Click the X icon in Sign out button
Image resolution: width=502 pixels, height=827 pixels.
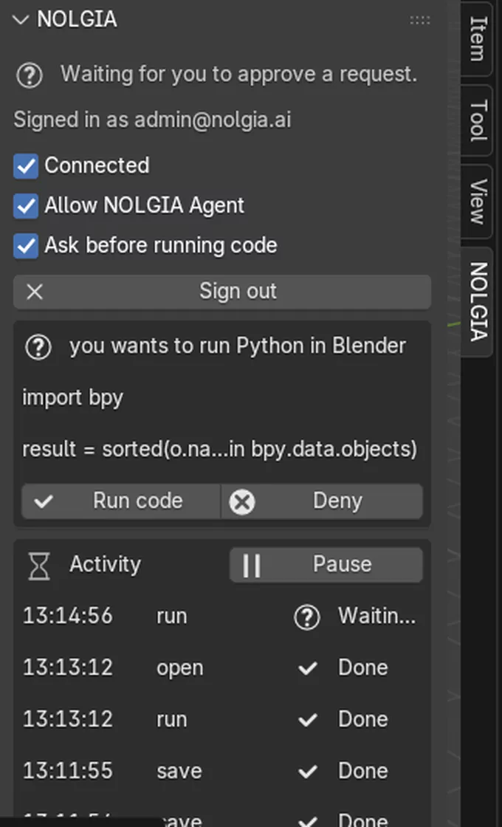[x=35, y=292]
